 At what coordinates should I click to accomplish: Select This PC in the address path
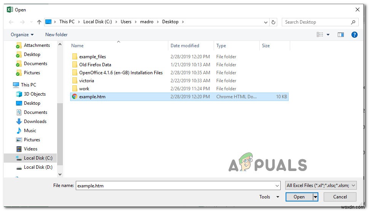(67, 22)
